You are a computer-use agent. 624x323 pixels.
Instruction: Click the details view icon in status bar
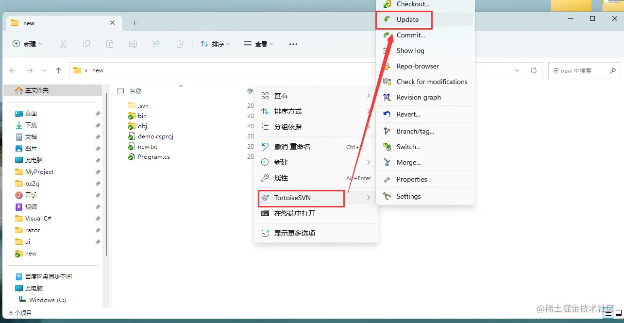[x=609, y=314]
